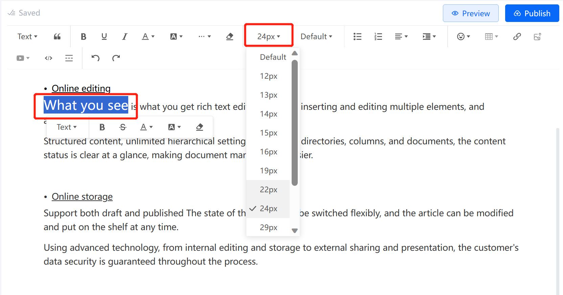Screen dimensions: 563x295
Task: Open the indent options dropdown
Action: 429,36
